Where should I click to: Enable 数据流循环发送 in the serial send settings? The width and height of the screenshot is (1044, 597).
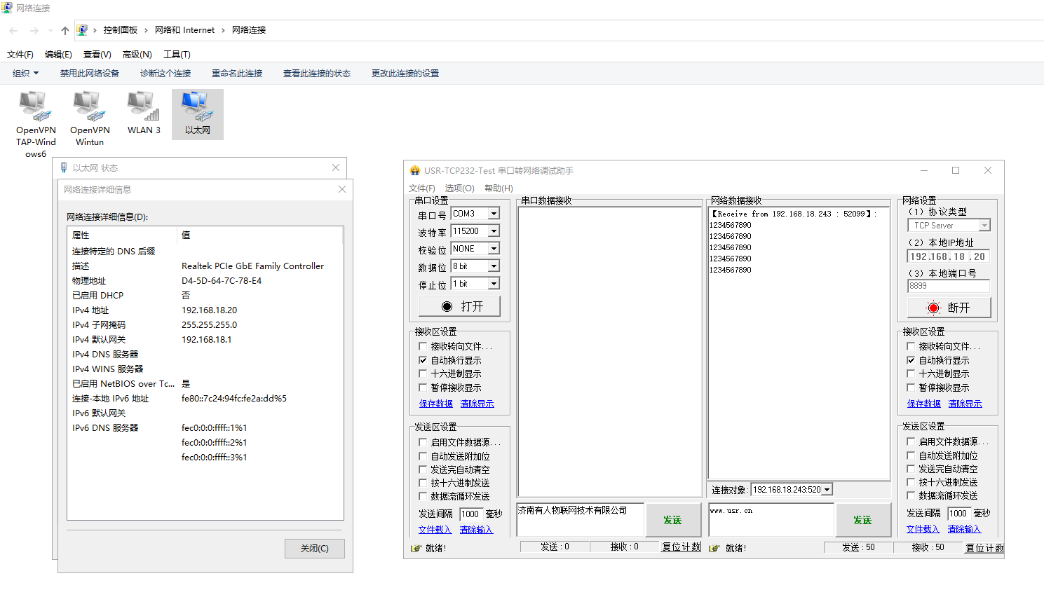point(423,496)
